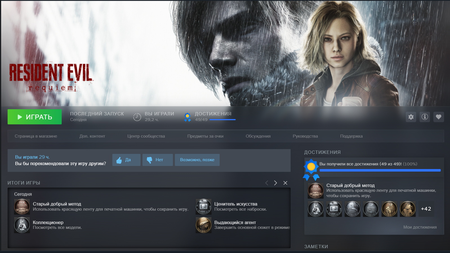
Task: Click the '29,2 ч.' playtime value
Action: click(152, 120)
